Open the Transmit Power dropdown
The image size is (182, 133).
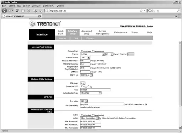85,57
